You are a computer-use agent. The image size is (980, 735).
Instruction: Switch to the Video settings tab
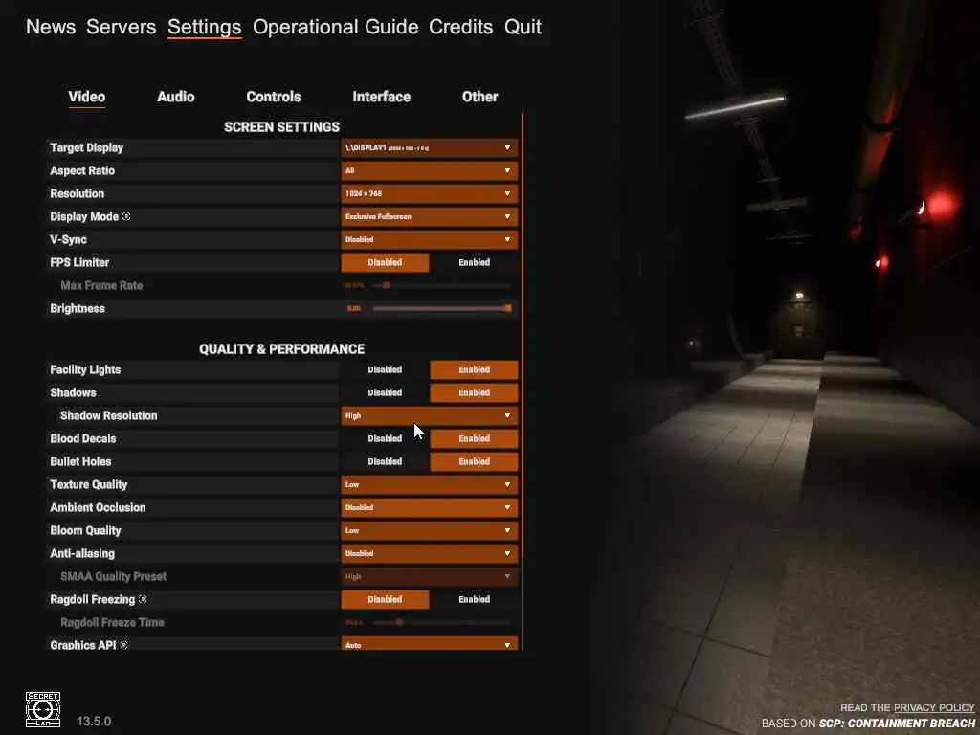click(87, 97)
